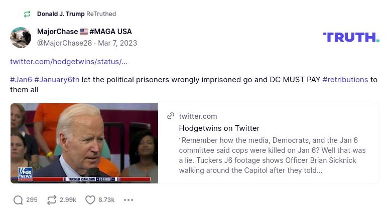Open the twitter.com/hodgetwins status link
Viewport: 390px width, 215px height.
click(69, 62)
